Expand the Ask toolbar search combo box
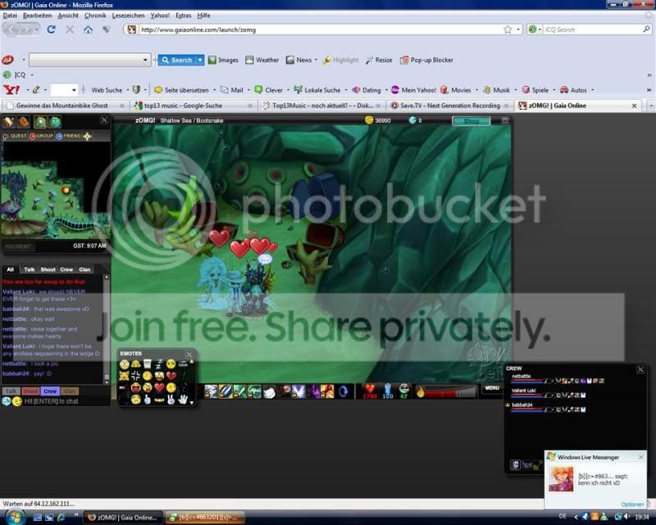The height and width of the screenshot is (525, 656). [x=145, y=60]
